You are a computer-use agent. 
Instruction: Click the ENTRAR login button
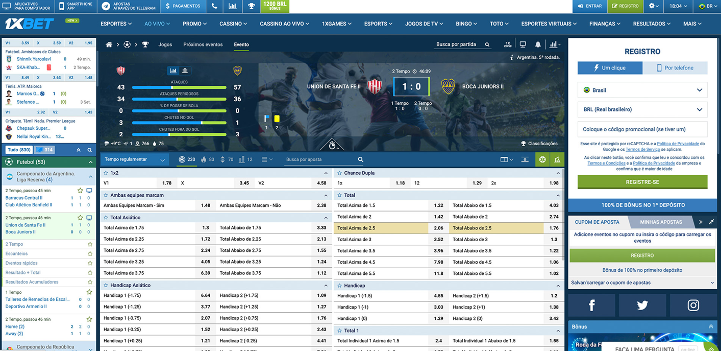click(x=589, y=6)
